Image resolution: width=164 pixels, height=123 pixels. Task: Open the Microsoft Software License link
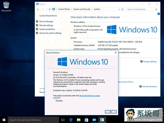click(90, 96)
